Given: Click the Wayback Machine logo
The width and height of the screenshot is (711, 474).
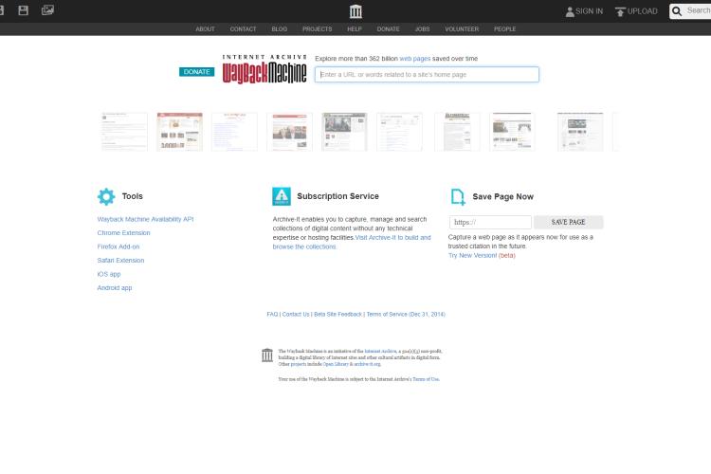Looking at the screenshot, I should pos(264,69).
